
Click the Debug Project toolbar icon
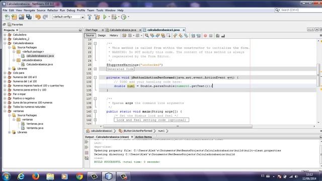point(114,17)
